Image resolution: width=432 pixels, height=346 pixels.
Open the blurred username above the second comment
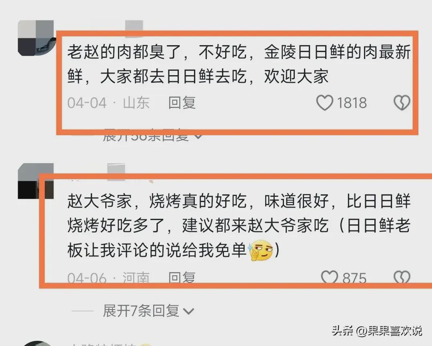click(116, 172)
